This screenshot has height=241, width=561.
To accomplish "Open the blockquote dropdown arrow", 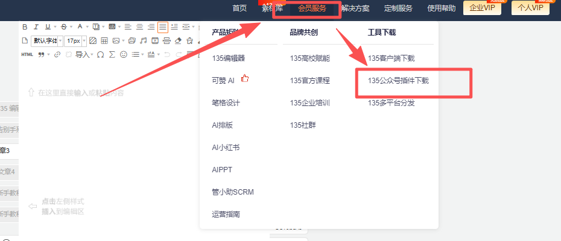I will [49, 54].
